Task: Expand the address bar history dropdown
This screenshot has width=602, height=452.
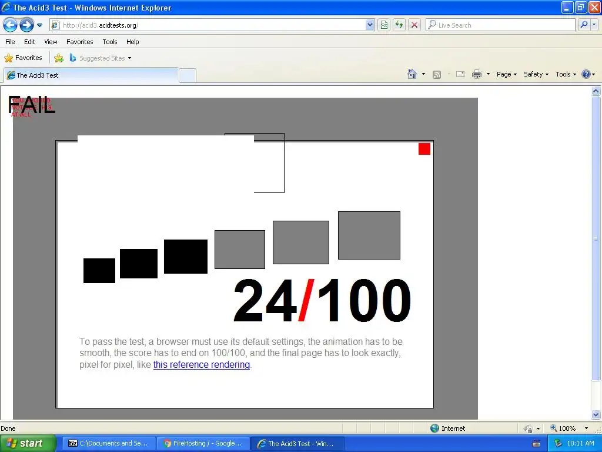Action: [x=370, y=25]
